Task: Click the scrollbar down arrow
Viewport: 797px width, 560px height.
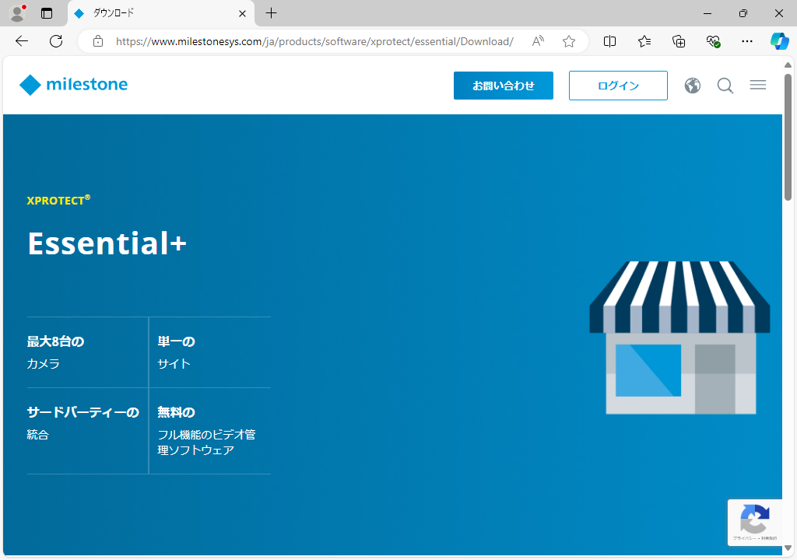Action: [x=788, y=548]
